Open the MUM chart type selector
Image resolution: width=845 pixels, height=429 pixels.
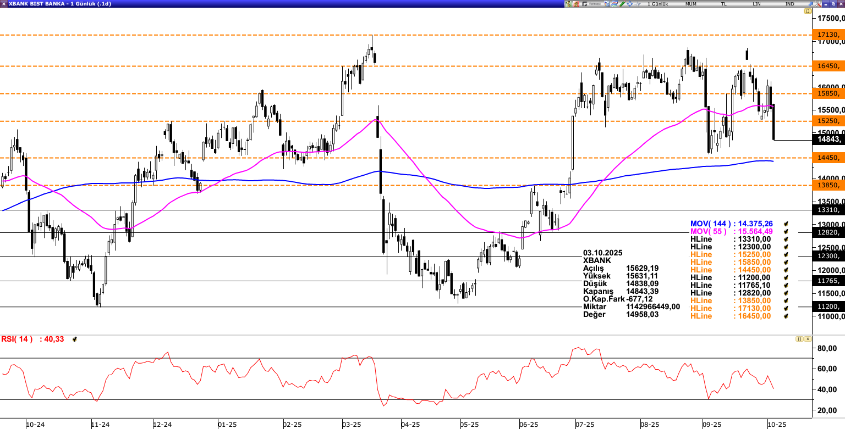coord(690,4)
